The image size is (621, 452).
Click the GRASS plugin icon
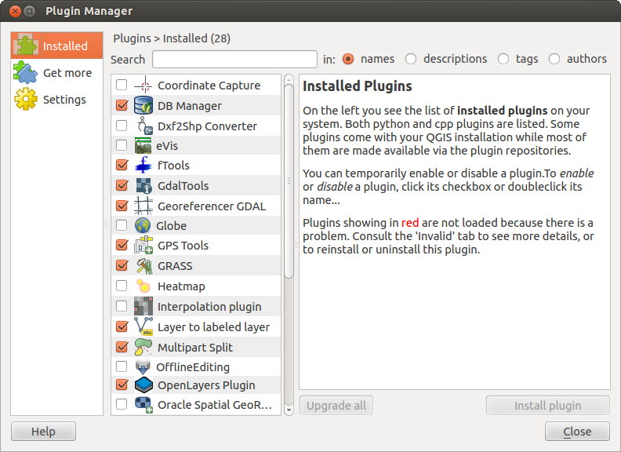pos(143,266)
